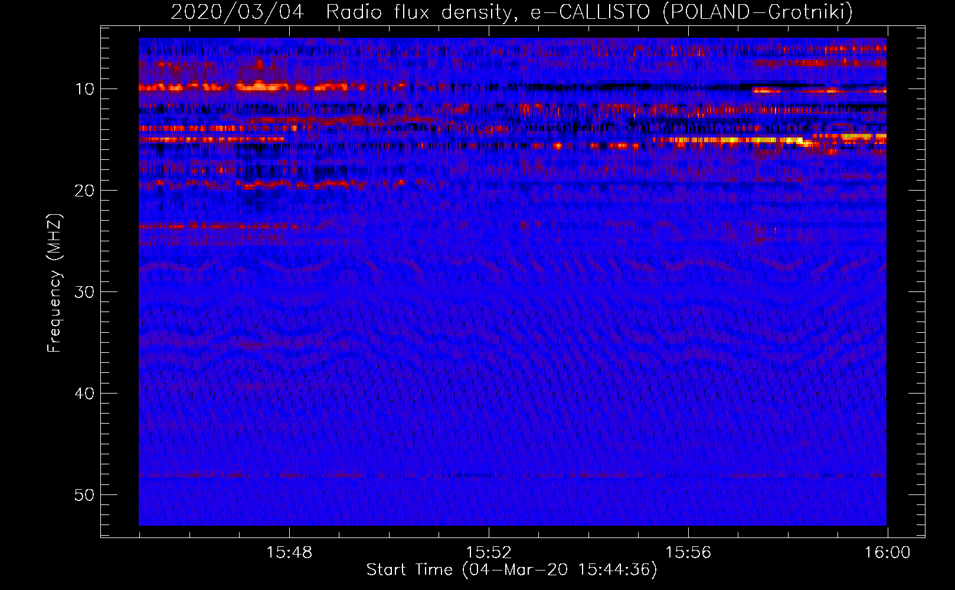Click the Start Time axis label

click(512, 570)
